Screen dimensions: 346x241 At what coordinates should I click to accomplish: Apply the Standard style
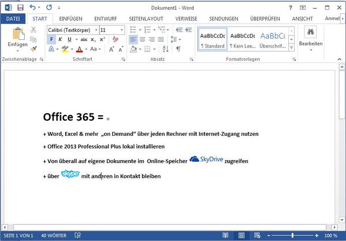pos(213,39)
